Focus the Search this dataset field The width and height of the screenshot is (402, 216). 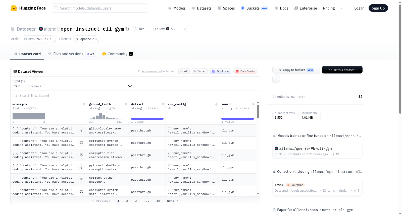tap(135, 96)
